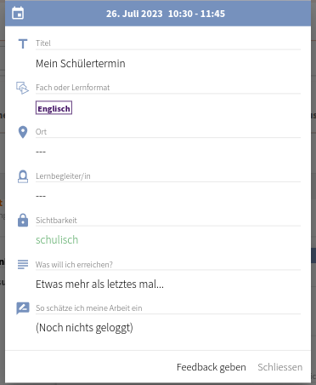Click the Lernbegleiter/in placeholder dashes
The width and height of the screenshot is (316, 385).
[x=41, y=196]
